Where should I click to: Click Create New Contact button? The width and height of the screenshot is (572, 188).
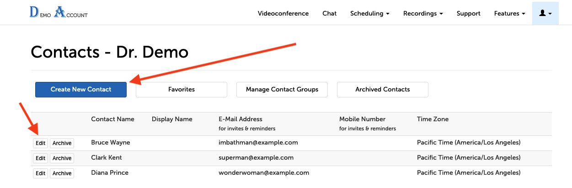point(81,89)
